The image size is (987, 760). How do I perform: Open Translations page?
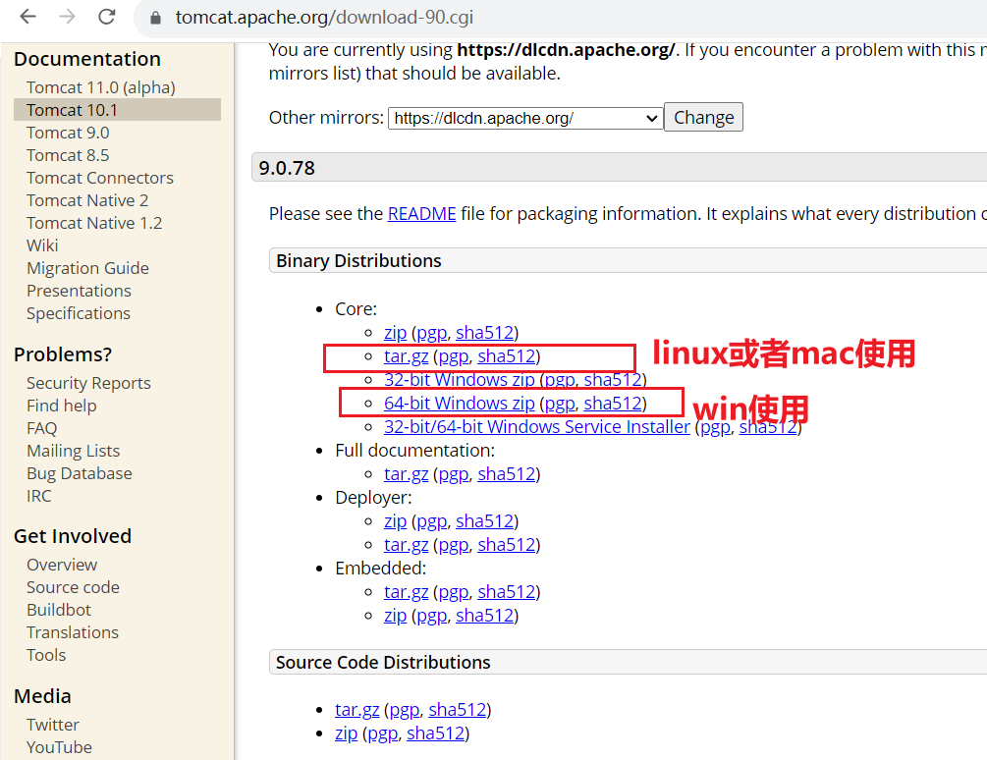(x=73, y=633)
